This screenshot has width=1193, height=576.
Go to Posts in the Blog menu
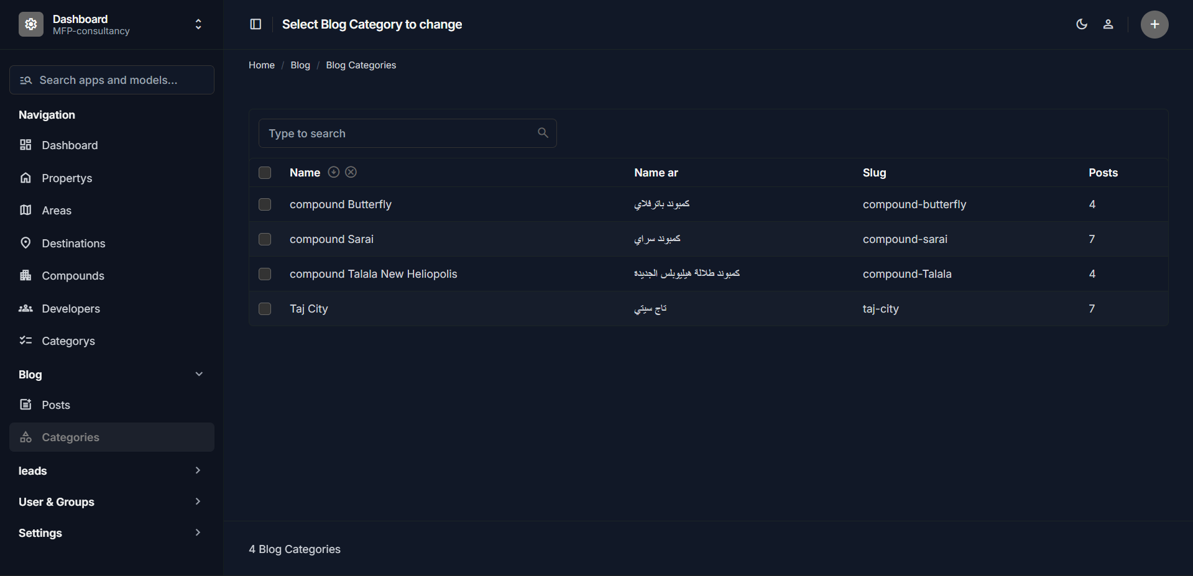pyautogui.click(x=55, y=405)
